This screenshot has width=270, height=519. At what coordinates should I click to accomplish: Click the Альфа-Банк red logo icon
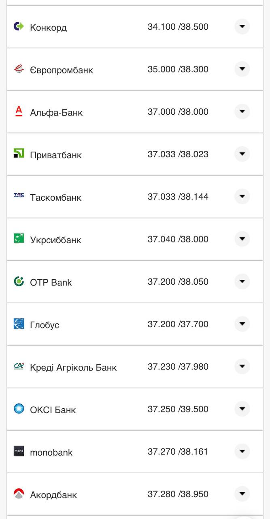pyautogui.click(x=19, y=112)
